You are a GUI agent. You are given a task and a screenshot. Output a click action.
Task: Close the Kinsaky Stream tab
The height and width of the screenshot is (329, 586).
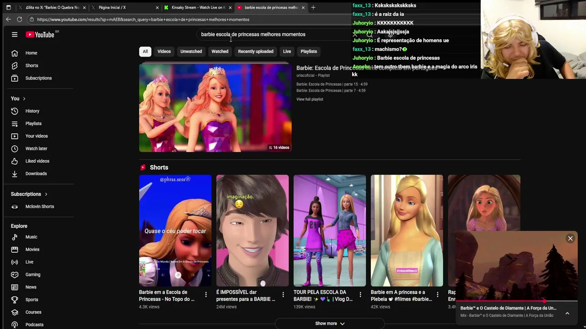click(230, 7)
